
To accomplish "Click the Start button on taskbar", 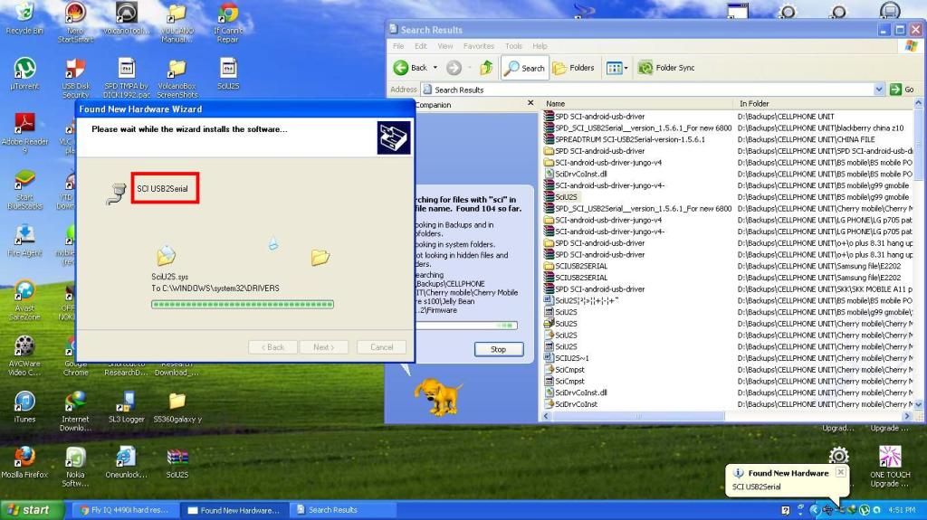I will [27, 510].
